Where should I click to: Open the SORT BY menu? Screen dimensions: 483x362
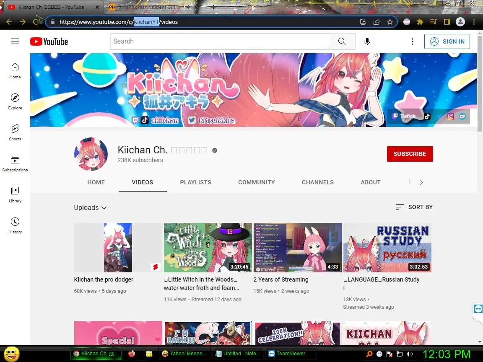click(x=414, y=207)
